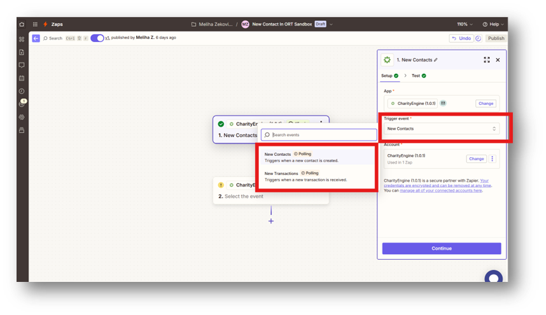The height and width of the screenshot is (315, 546).
Task: Open the bottom sidebar archive icon
Action: pos(22,130)
